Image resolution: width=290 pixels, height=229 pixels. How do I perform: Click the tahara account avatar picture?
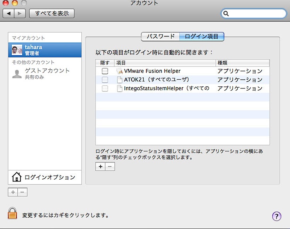[17, 50]
